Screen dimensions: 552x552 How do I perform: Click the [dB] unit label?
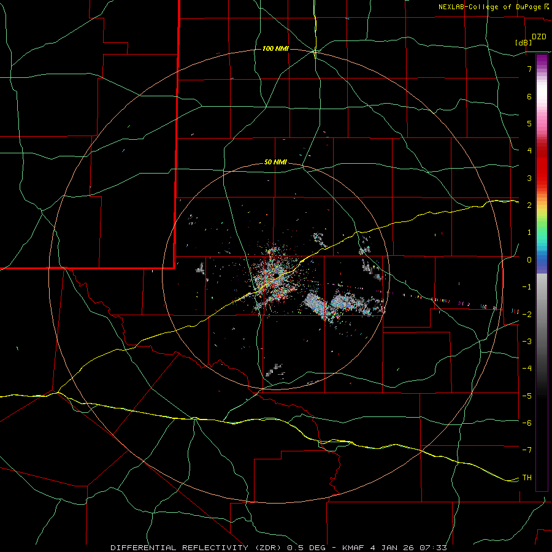524,42
